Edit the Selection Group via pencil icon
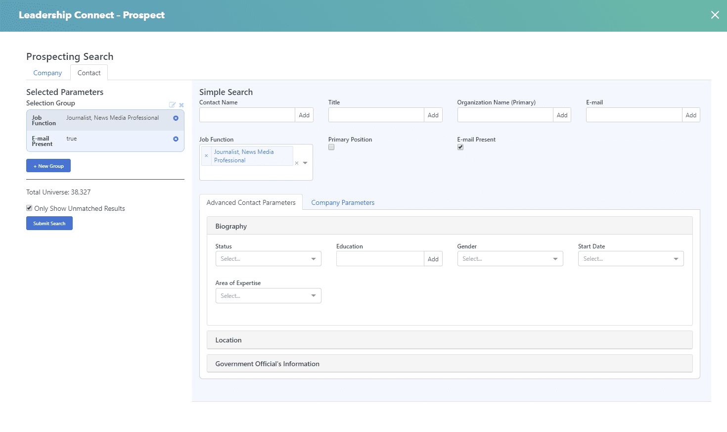727x432 pixels. (172, 105)
